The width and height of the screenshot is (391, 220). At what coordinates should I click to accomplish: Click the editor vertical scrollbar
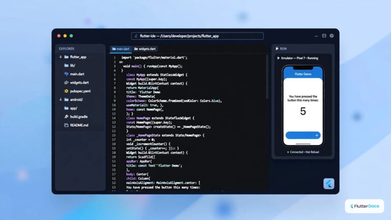click(267, 77)
